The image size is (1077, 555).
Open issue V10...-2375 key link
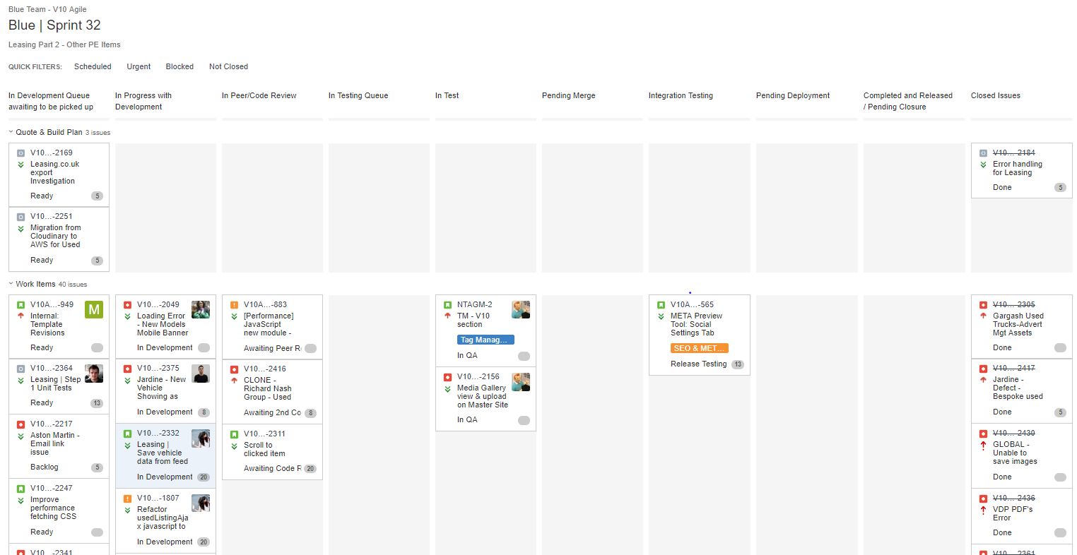158,368
